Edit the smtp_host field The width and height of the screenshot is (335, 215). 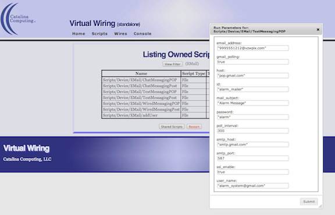(x=253, y=144)
